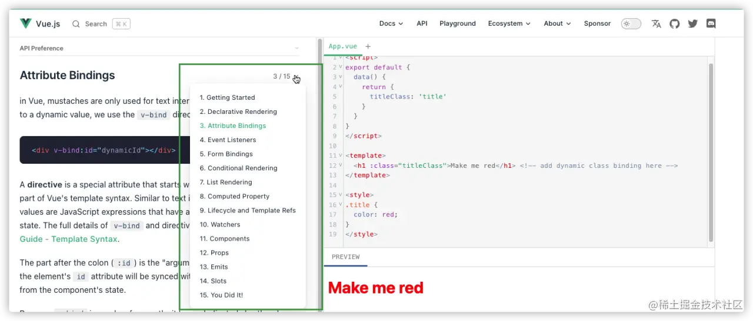Image resolution: width=753 pixels, height=321 pixels.
Task: Click the tutorial pane vertical scrollbar
Action: tap(320, 175)
